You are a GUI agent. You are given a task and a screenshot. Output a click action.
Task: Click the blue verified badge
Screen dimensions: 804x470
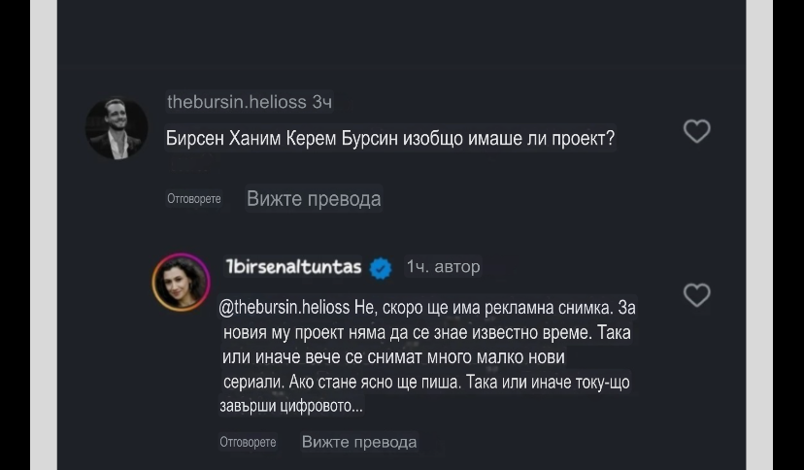pyautogui.click(x=381, y=268)
